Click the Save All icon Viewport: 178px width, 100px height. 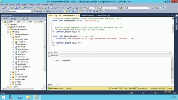(19, 8)
